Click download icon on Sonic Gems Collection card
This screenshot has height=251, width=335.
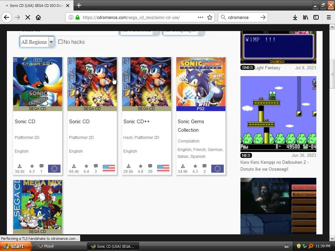[183, 166]
